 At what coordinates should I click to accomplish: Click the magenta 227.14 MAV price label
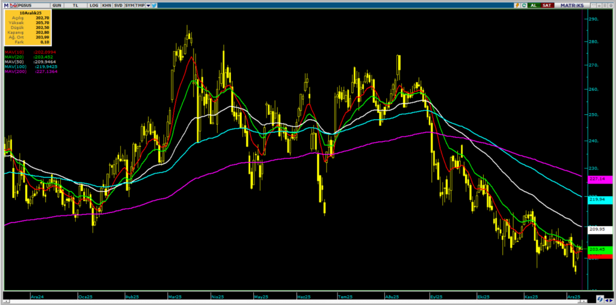(599, 179)
